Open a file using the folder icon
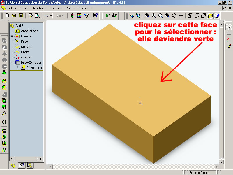 pyautogui.click(x=14, y=15)
